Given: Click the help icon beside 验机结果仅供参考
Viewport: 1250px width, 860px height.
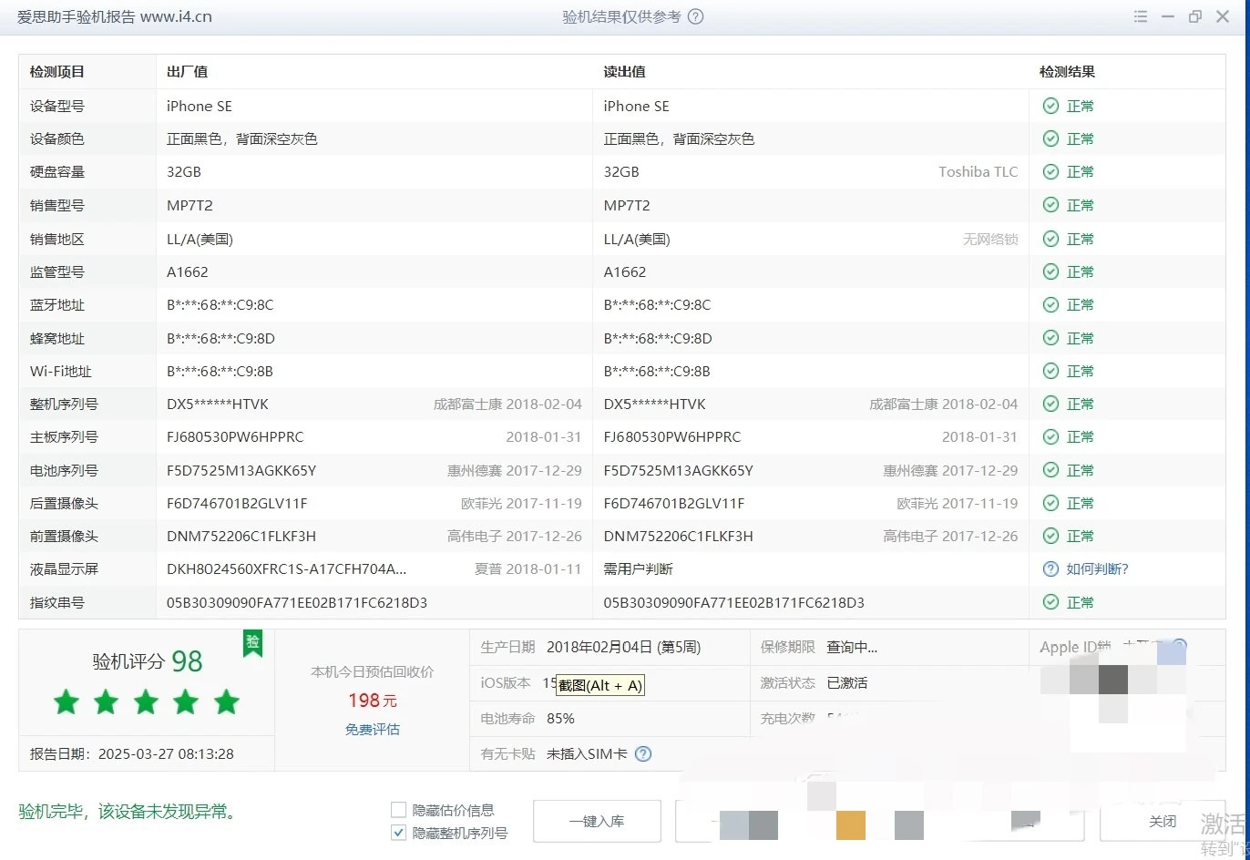Looking at the screenshot, I should [695, 16].
